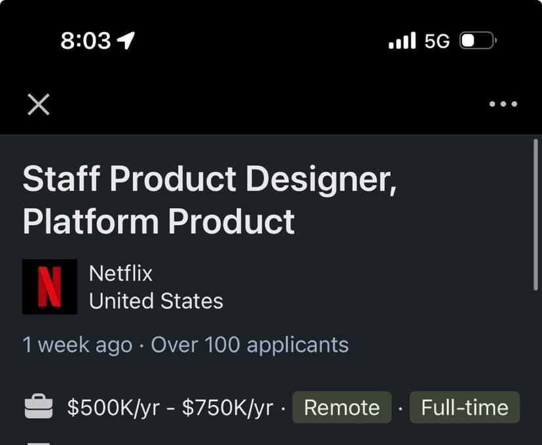Select the Remote workplace tag
The height and width of the screenshot is (445, 542).
[341, 408]
